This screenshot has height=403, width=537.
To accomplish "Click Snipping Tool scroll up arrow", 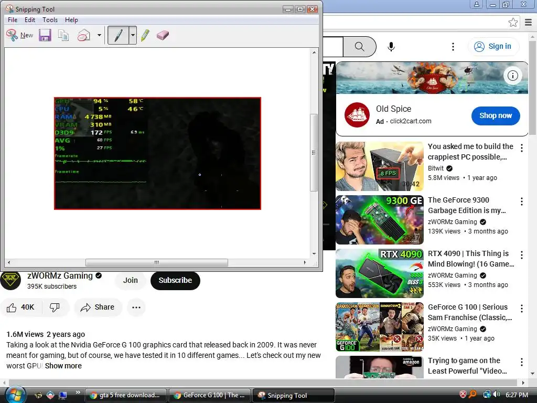I will (x=314, y=52).
